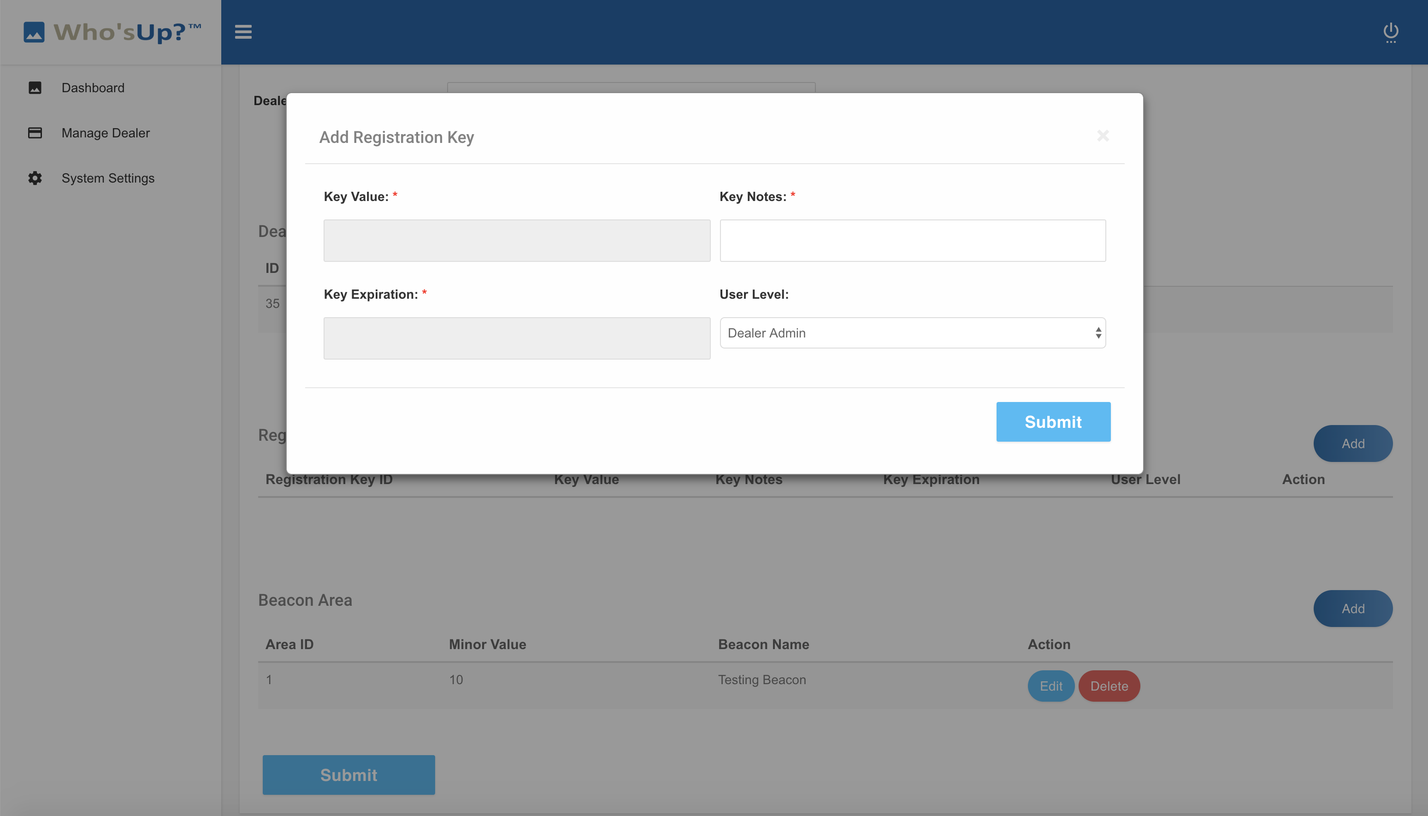1428x816 pixels.
Task: Close the Add Registration Key dialog
Action: pyautogui.click(x=1103, y=136)
